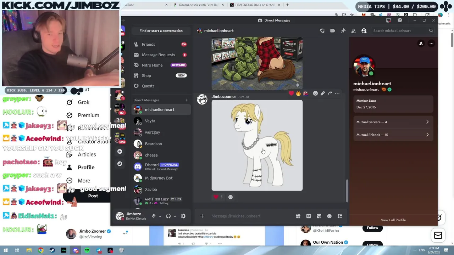This screenshot has height=255, width=454.
Task: Click the Search michaelionheart field
Action: pos(403,31)
